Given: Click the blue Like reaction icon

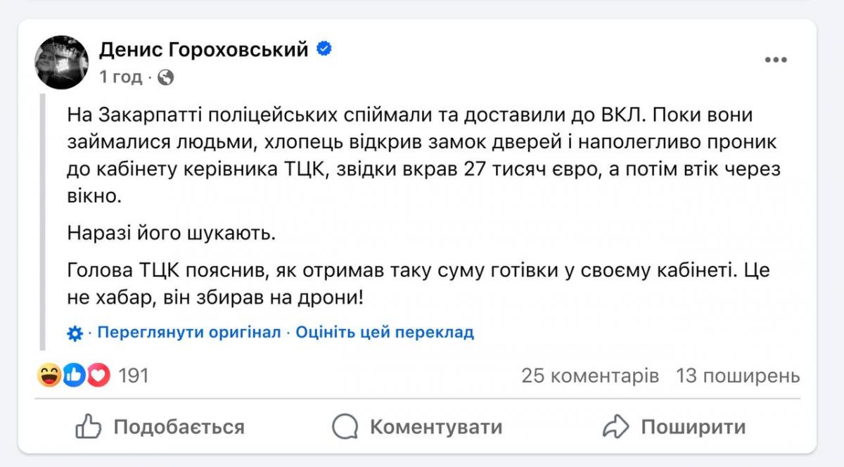Looking at the screenshot, I should (73, 376).
